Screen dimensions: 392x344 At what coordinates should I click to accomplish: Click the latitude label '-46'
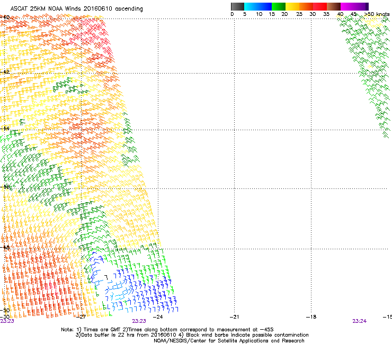[x=5, y=187]
